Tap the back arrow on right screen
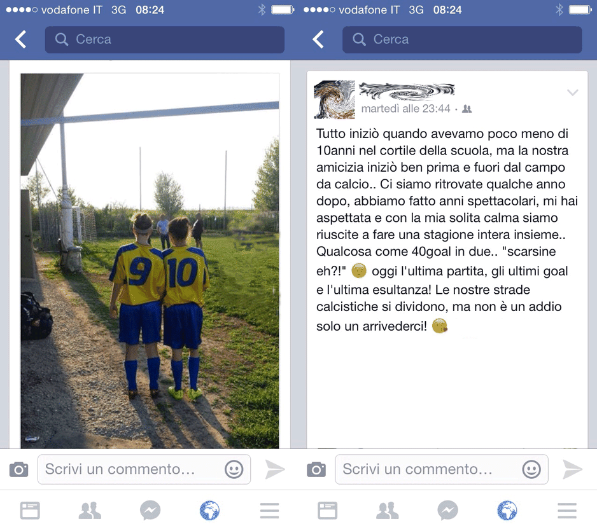The height and width of the screenshot is (531, 597). [318, 39]
